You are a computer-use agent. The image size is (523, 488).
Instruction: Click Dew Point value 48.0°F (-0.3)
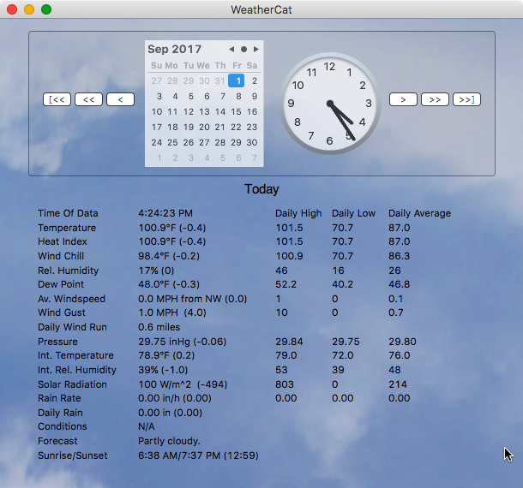click(x=169, y=284)
